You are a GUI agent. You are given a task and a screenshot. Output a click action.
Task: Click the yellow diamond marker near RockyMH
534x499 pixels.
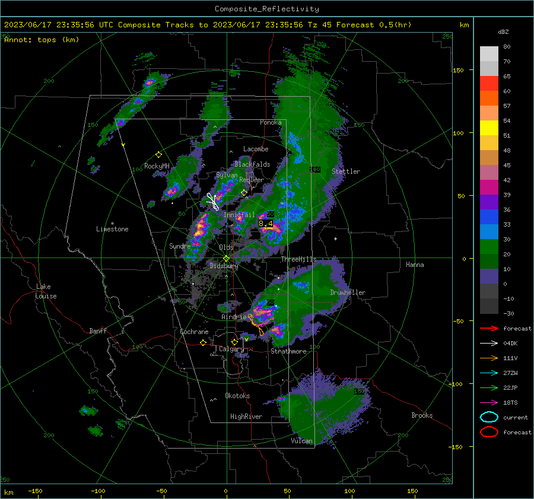pos(158,155)
